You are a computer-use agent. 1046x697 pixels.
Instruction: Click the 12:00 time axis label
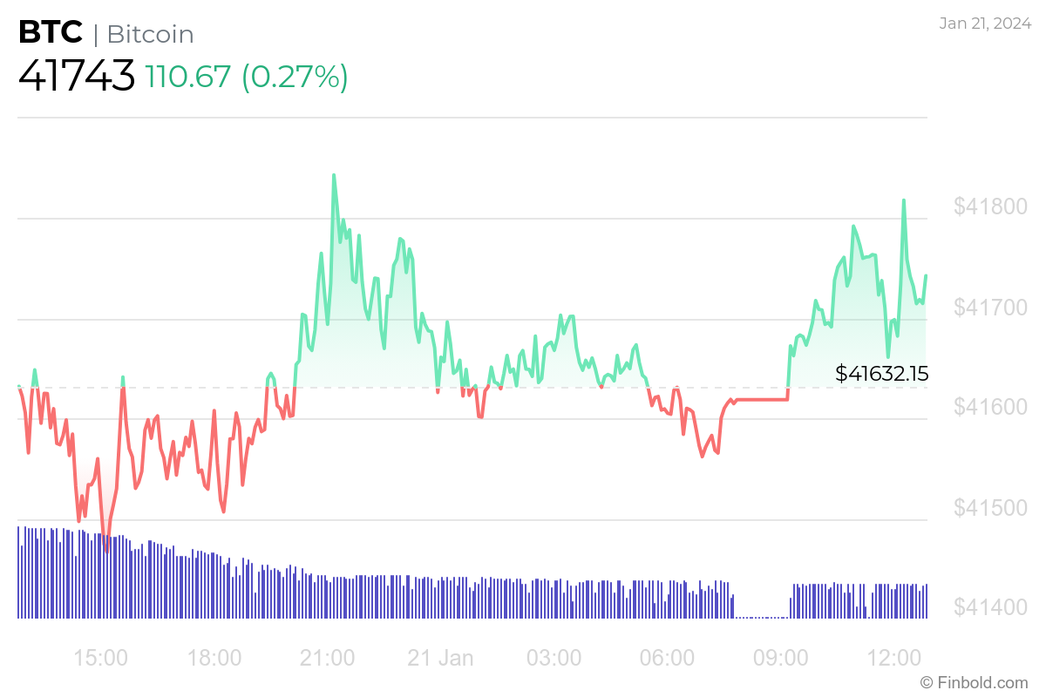pyautogui.click(x=894, y=657)
